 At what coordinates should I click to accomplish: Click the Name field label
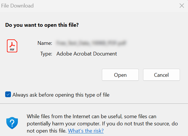point(45,43)
